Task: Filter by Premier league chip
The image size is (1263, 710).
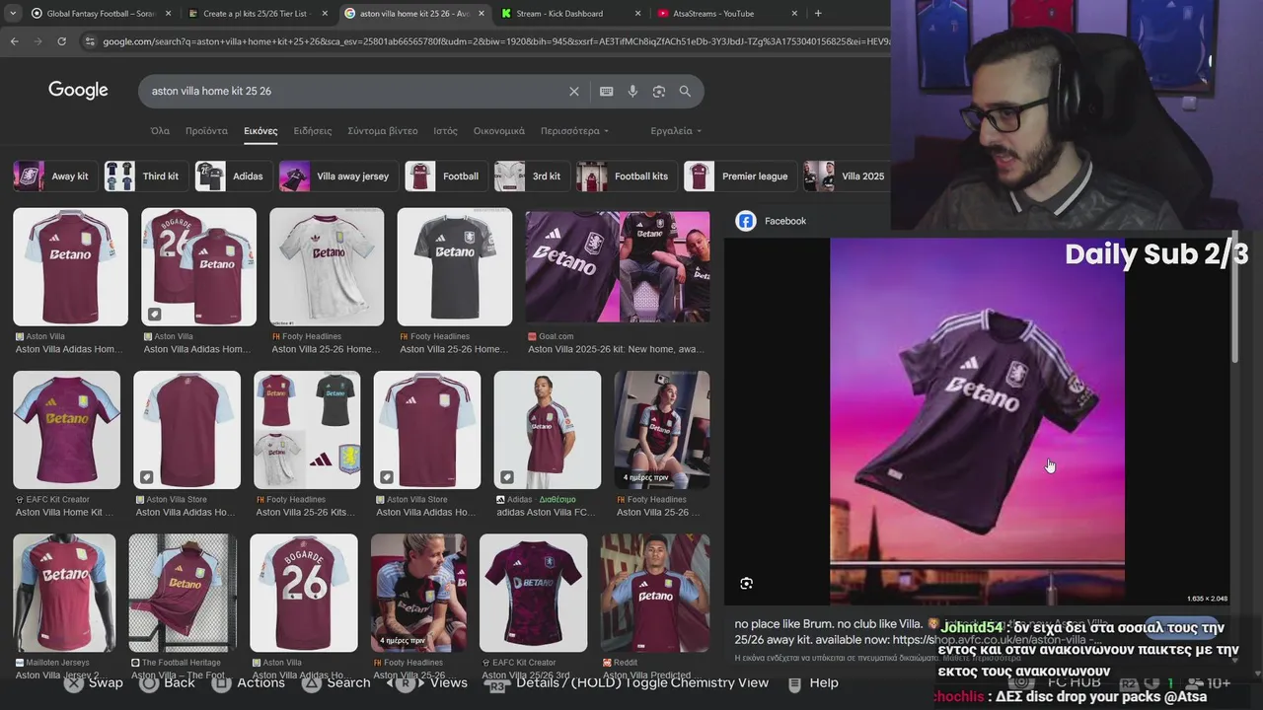Action: tap(740, 177)
